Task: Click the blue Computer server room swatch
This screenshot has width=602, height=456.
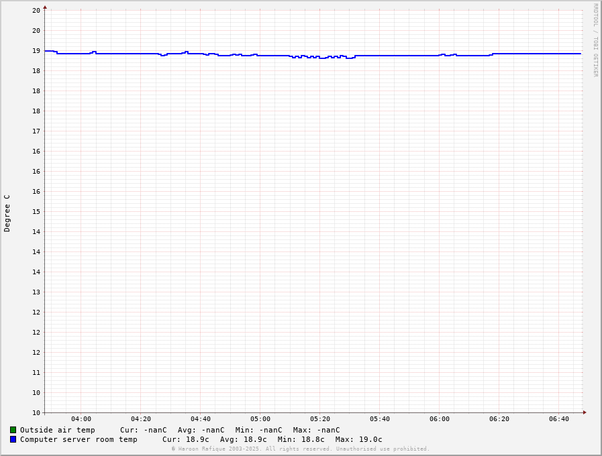Action: click(x=13, y=439)
